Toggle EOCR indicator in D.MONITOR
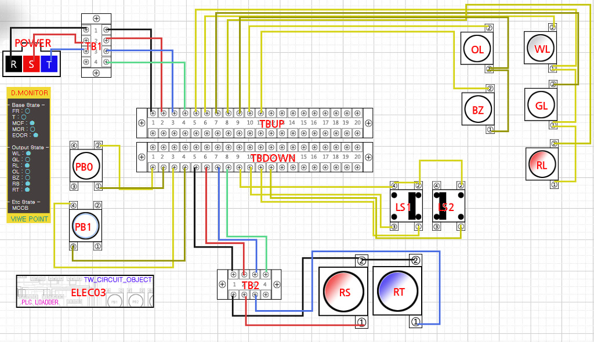Viewport: 594px width, 342px height. click(x=35, y=135)
